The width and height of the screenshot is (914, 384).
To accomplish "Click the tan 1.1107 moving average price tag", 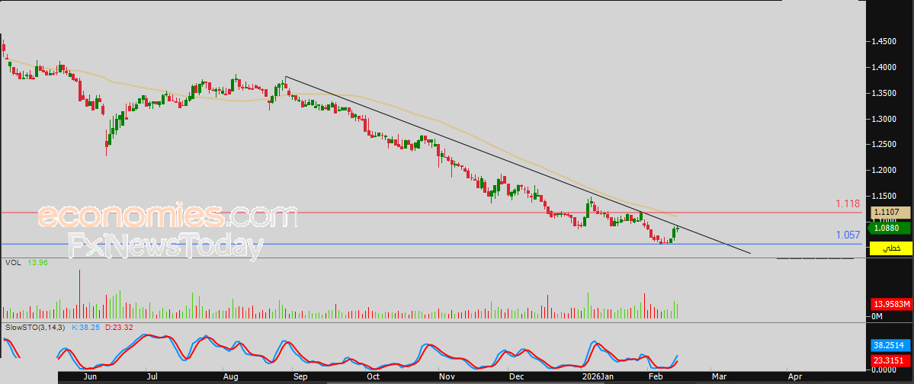I will pos(890,213).
